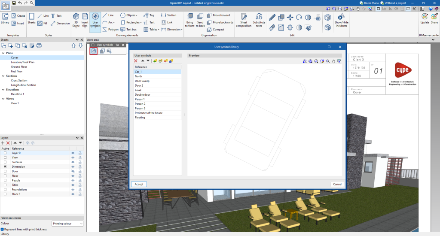
Task: Enable the Active checkbox for Surfaces layer
Action: point(5,162)
